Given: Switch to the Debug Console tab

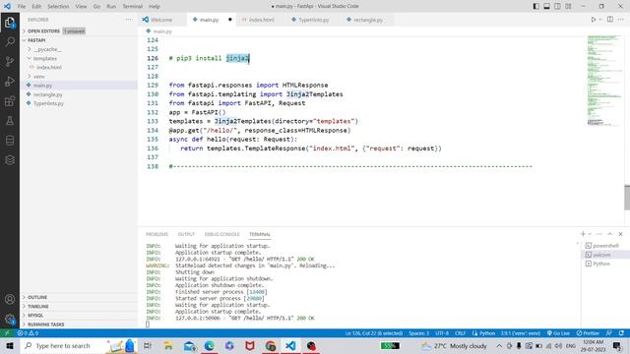Looking at the screenshot, I should tap(221, 234).
